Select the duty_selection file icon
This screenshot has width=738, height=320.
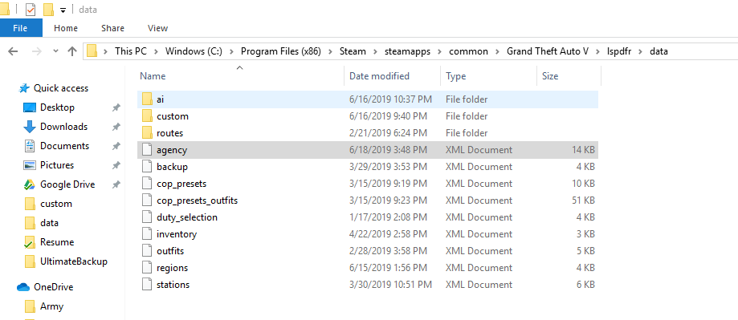tap(147, 217)
